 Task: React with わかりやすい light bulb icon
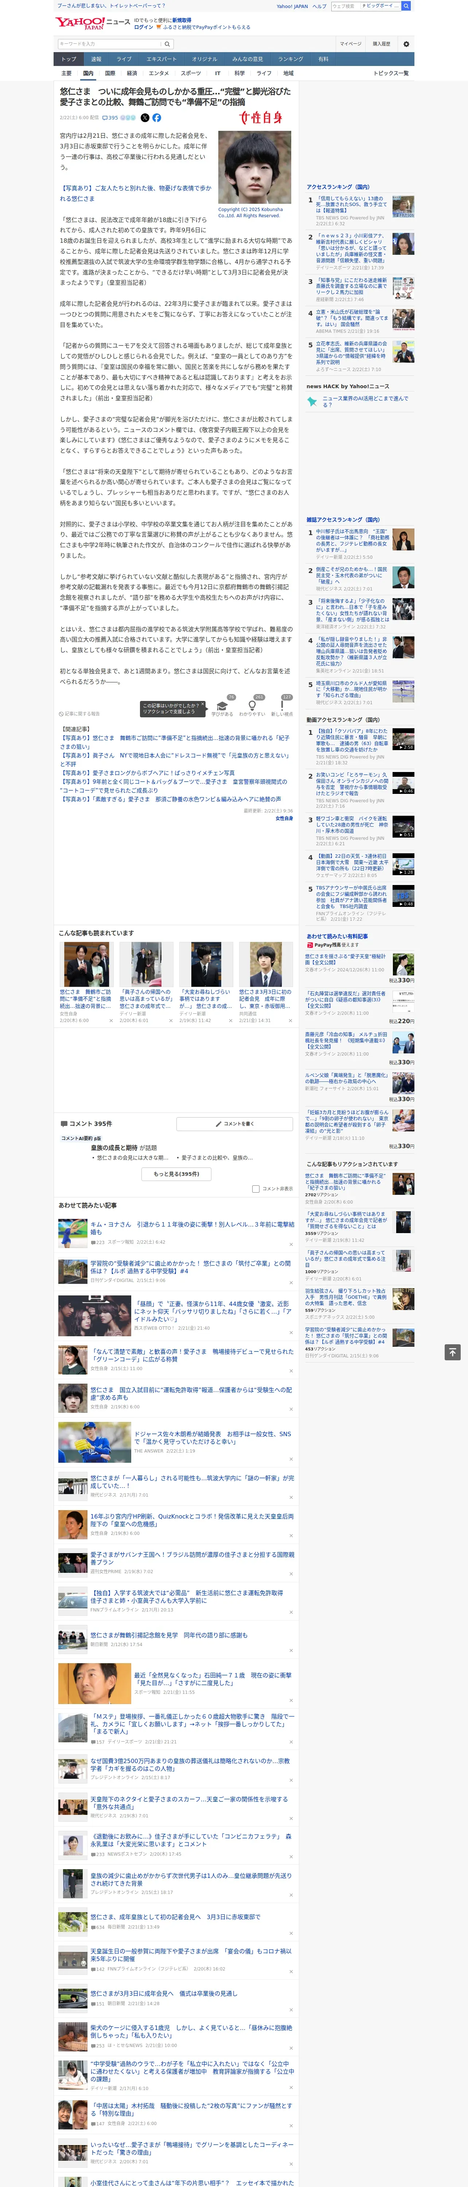coord(252,706)
